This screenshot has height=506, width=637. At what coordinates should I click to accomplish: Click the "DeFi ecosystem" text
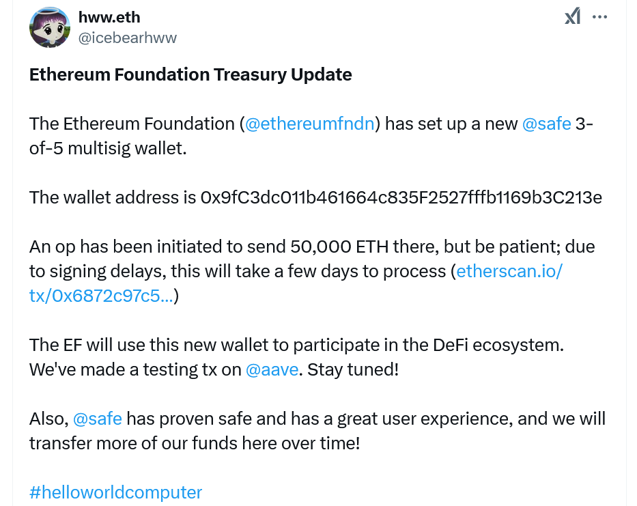coord(498,345)
